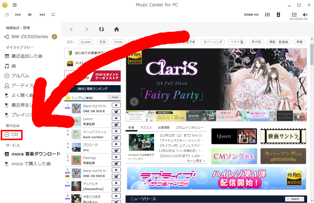This screenshot has height=203, width=314.
Task: Add rank 1 Stand Out Fit In to cart
Action: pyautogui.click(x=116, y=112)
